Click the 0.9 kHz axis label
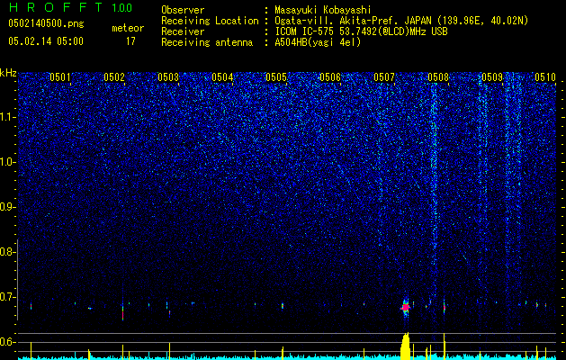The image size is (566, 360). coord(8,207)
